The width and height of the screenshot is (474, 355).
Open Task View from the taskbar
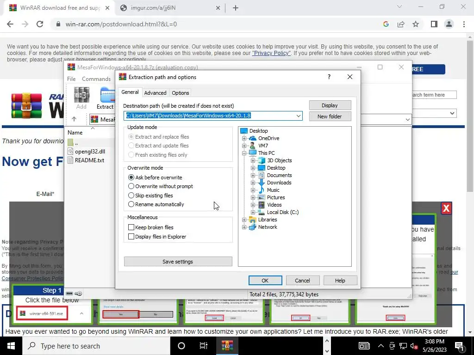204,346
